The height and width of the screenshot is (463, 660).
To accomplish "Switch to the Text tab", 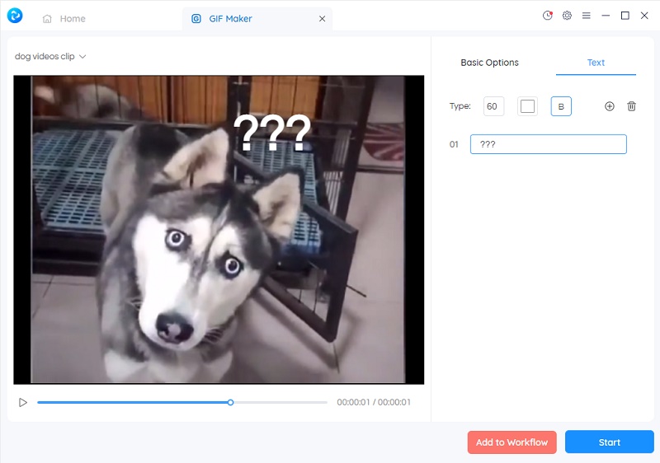I will click(x=596, y=63).
